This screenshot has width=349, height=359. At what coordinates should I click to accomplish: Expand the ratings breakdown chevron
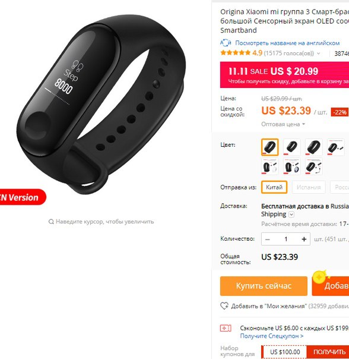318,53
